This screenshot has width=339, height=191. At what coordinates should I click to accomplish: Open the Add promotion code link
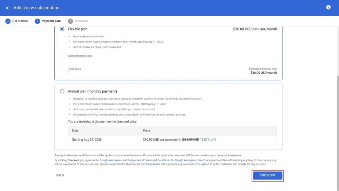click(80, 56)
